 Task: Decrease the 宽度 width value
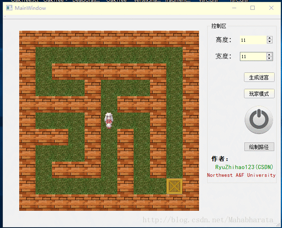pos(269,59)
